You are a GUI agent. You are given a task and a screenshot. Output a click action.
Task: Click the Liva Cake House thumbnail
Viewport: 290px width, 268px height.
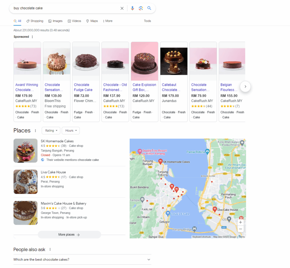25,182
